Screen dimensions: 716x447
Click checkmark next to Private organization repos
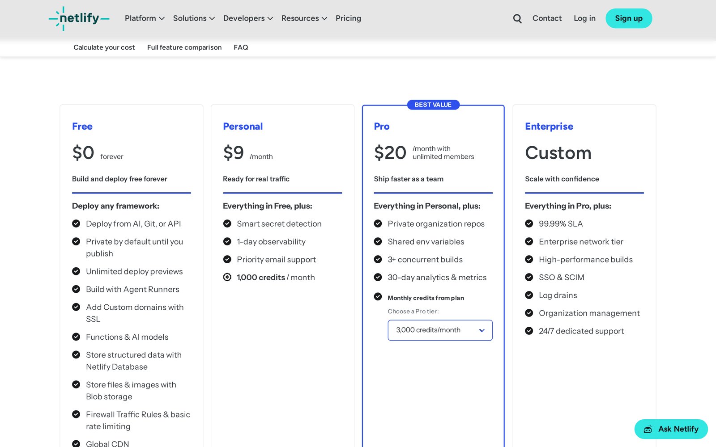(x=378, y=223)
